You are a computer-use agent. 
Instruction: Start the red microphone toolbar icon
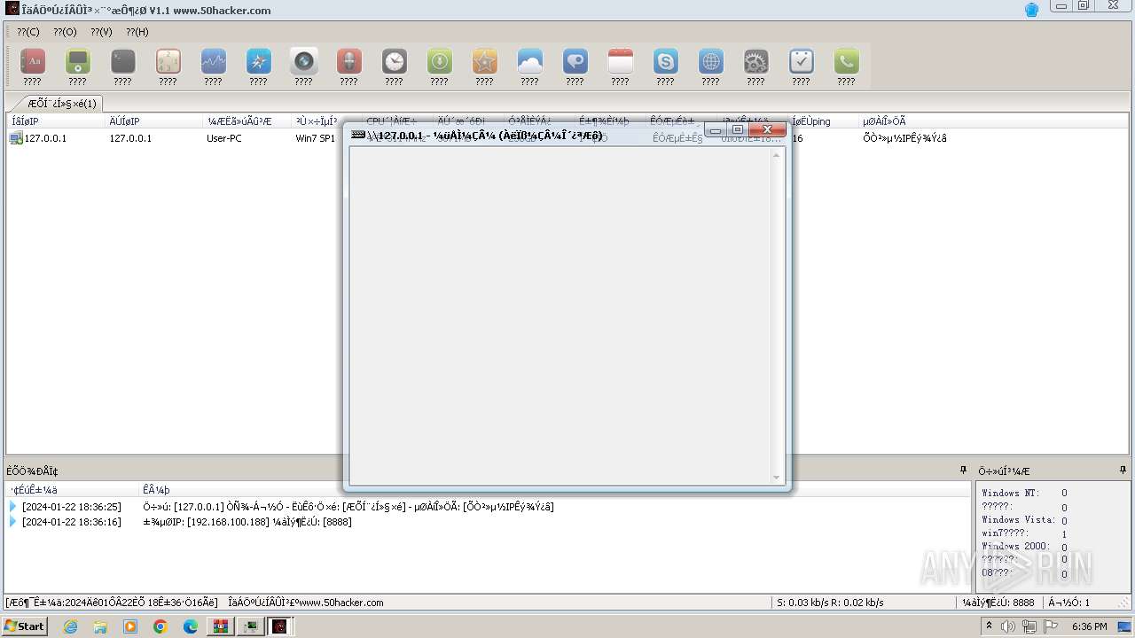[349, 61]
